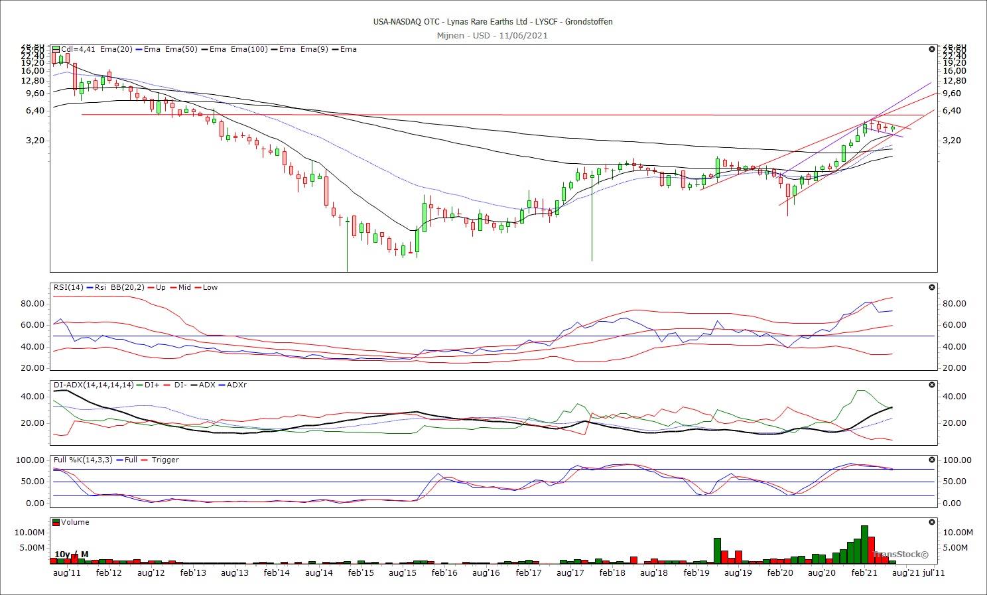The image size is (987, 595).
Task: Select the Ema(100) legend entry
Action: click(x=249, y=49)
